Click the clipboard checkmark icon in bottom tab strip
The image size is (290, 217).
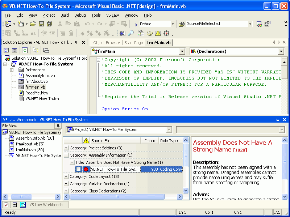(6, 205)
